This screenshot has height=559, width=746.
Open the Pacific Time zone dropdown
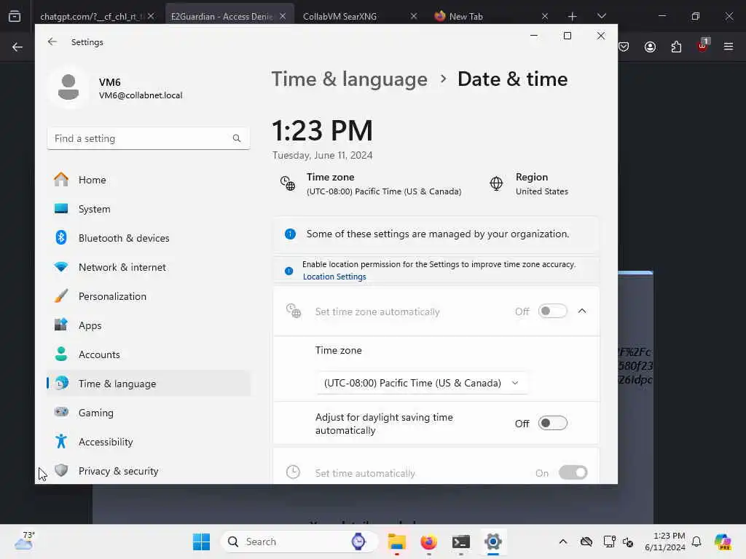tap(421, 383)
